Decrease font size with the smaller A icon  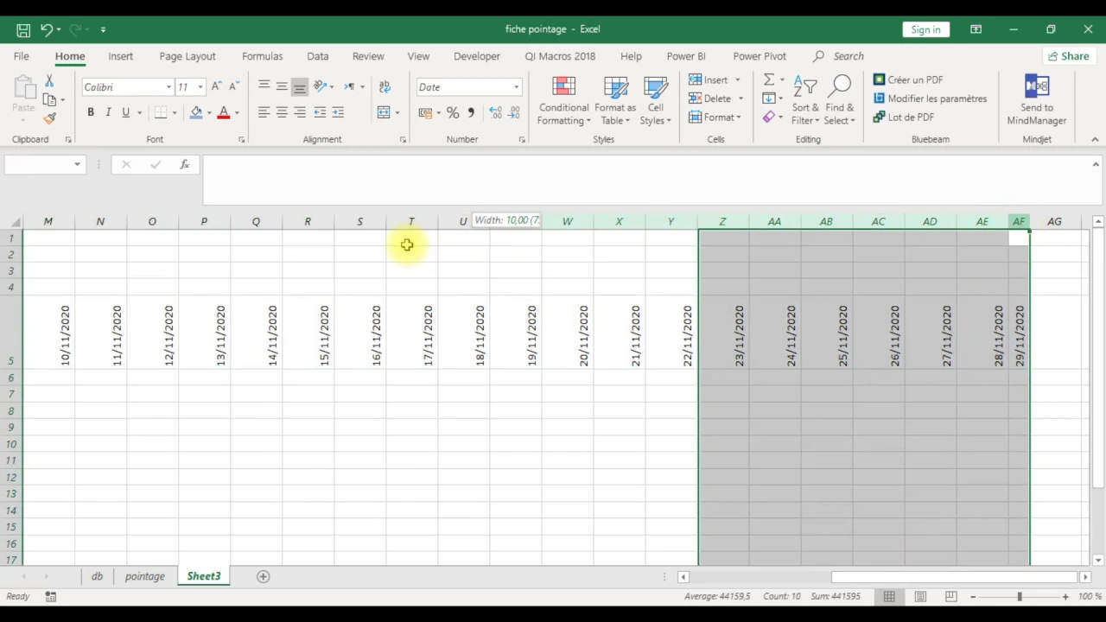(233, 87)
